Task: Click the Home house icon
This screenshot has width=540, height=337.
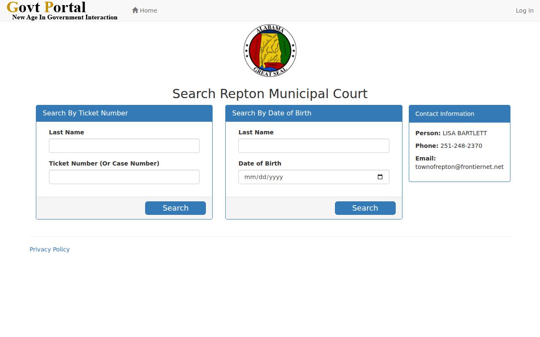Action: tap(135, 10)
